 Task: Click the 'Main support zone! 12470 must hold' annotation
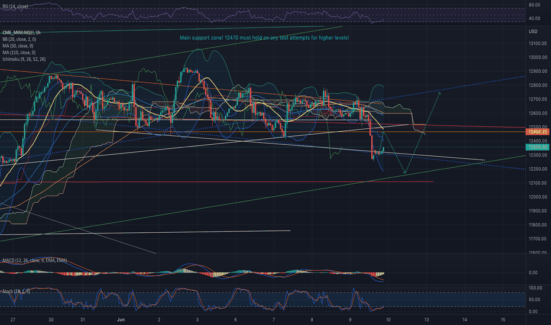coord(264,38)
